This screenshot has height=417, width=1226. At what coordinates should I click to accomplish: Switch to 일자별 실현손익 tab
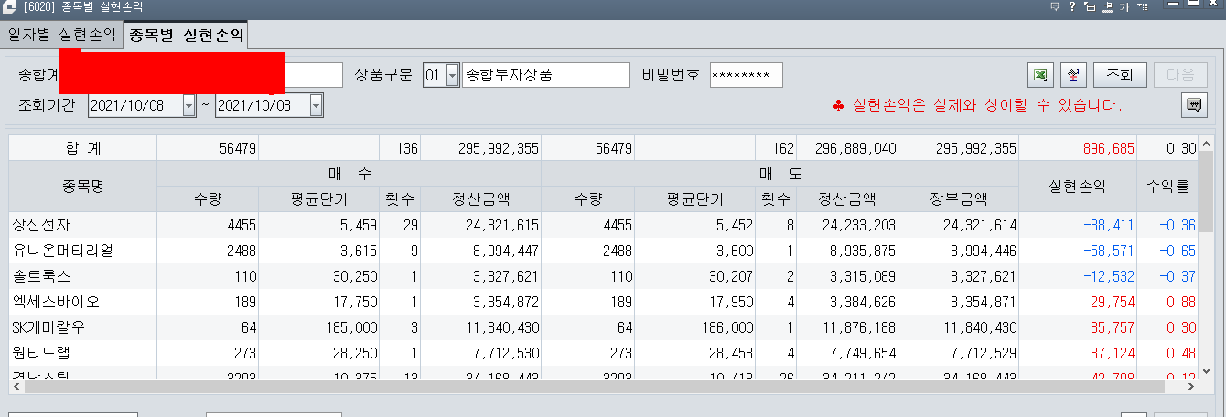click(x=61, y=36)
